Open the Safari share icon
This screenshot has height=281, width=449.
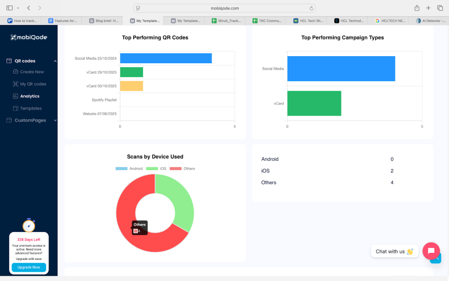pyautogui.click(x=417, y=8)
